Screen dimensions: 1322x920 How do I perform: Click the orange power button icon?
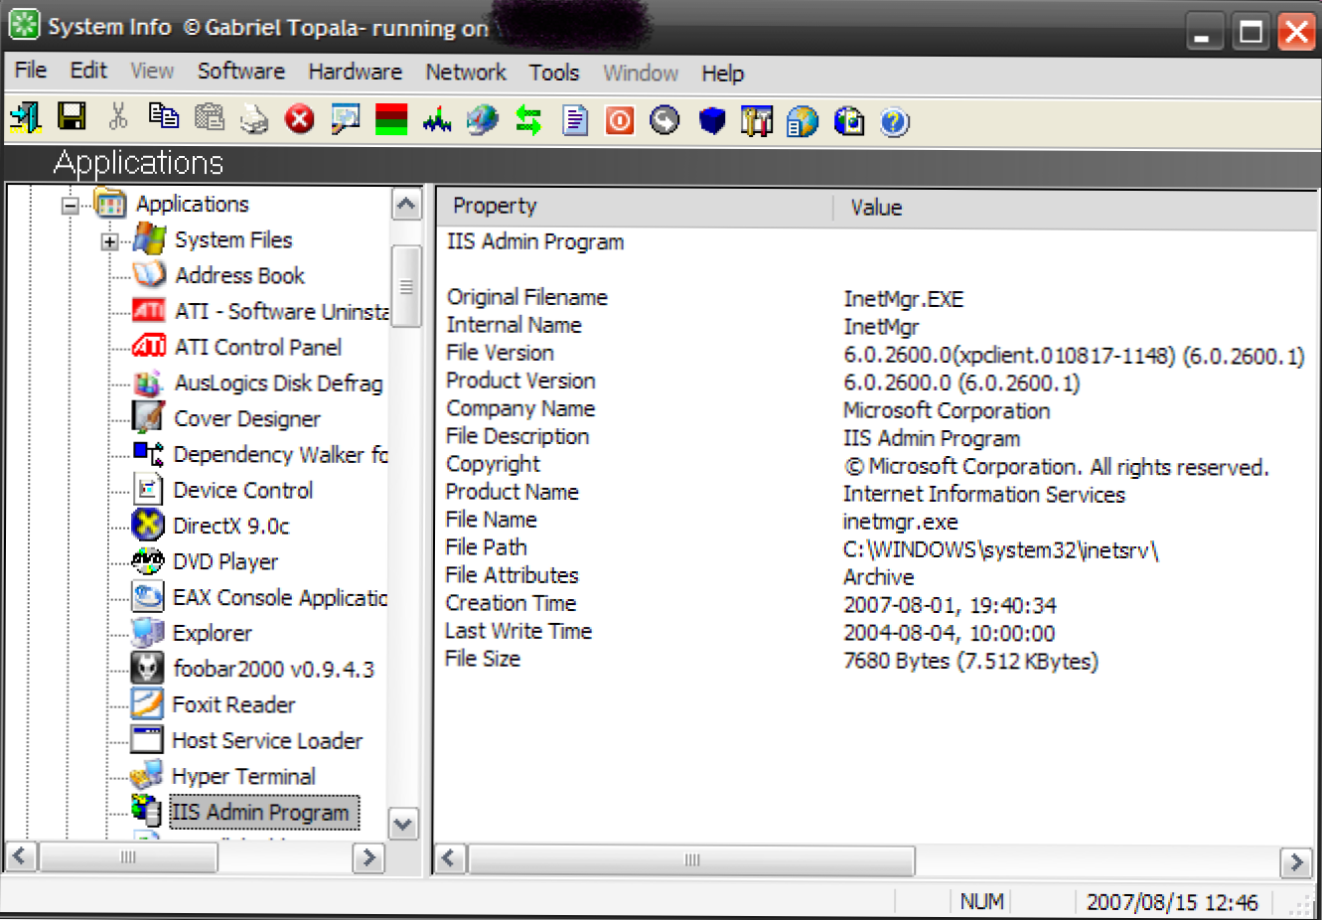point(621,121)
